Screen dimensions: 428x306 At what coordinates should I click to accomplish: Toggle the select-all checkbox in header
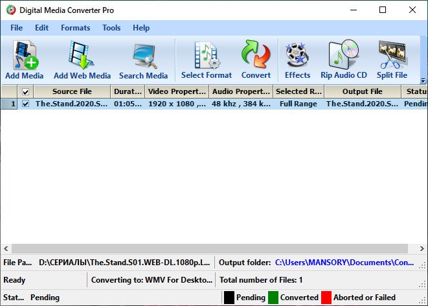pos(25,92)
